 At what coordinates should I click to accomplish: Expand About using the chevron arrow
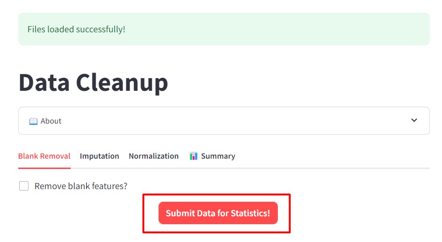414,120
